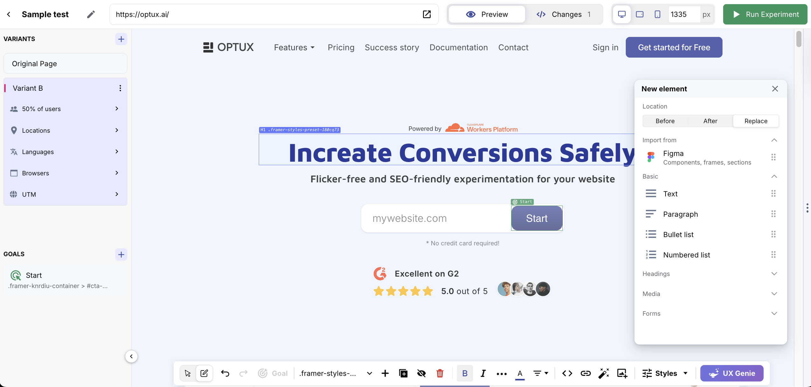Select the Before location option
The image size is (811, 387).
click(x=665, y=121)
